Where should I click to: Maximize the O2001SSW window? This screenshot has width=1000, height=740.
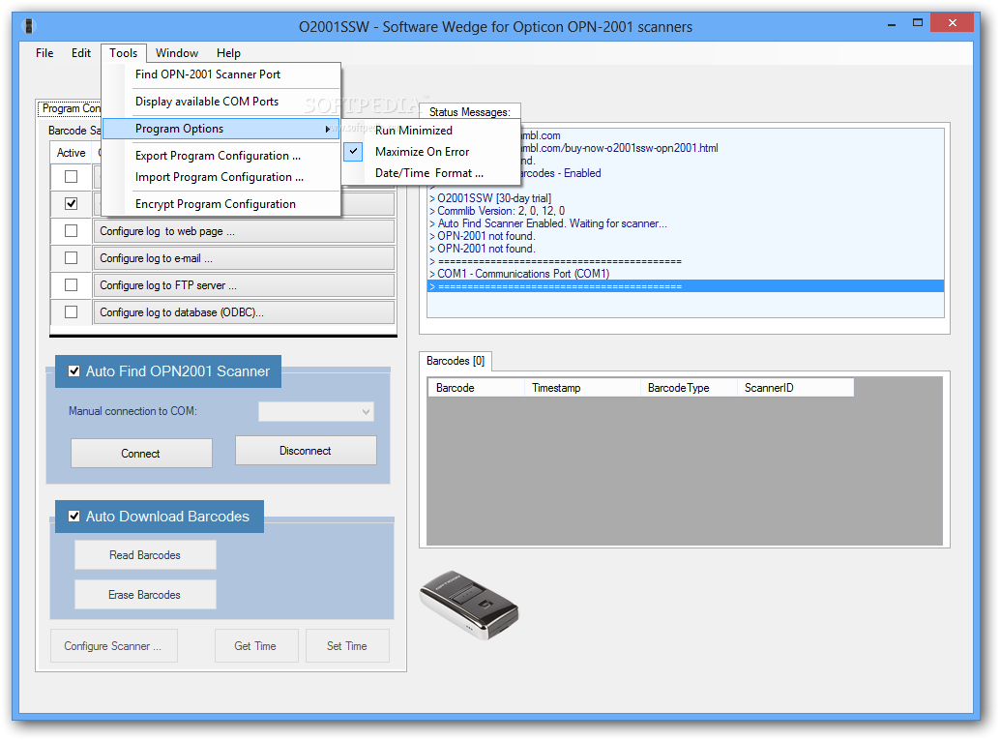(918, 23)
